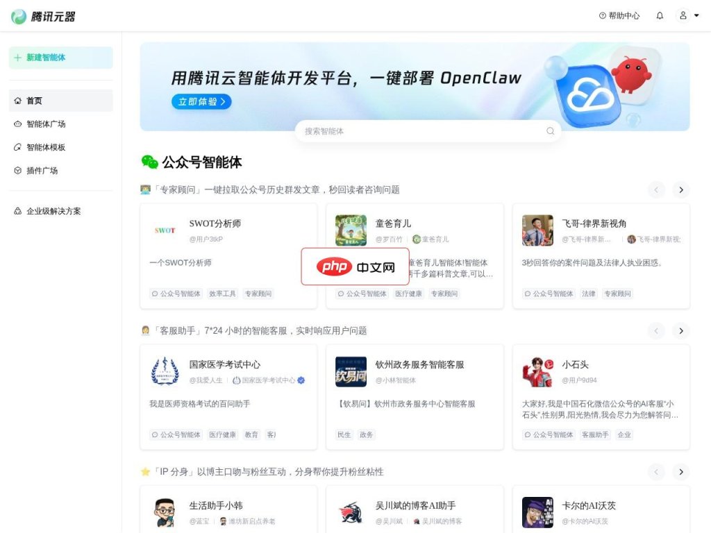Open the notification bell
The width and height of the screenshot is (711, 533).
pos(660,16)
